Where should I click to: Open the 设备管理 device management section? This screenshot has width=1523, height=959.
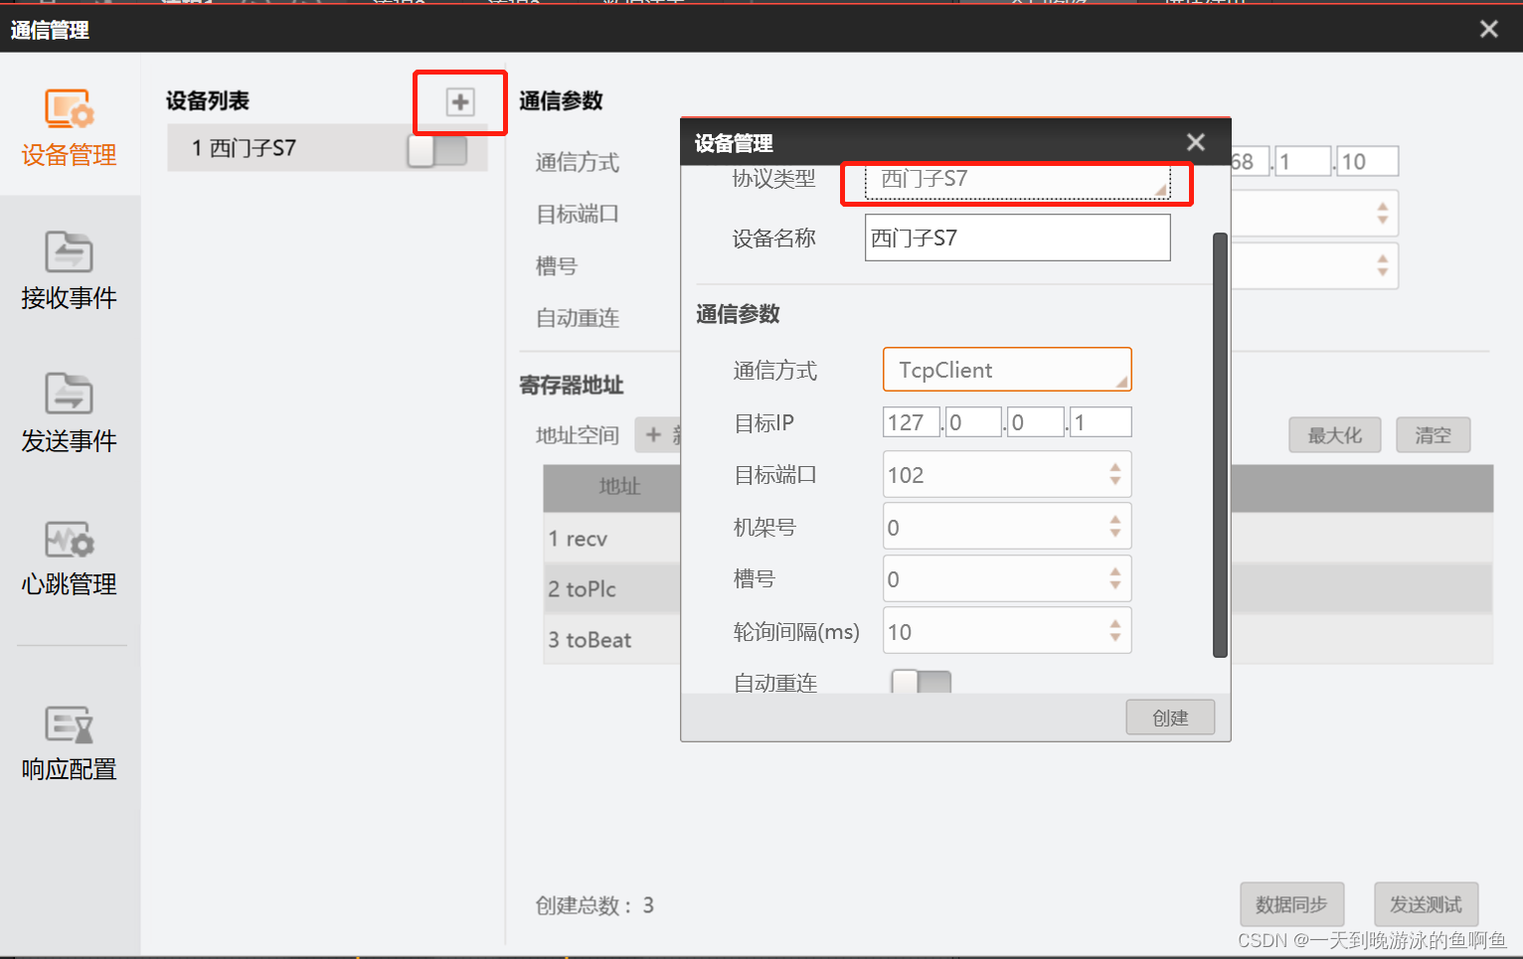[x=70, y=127]
